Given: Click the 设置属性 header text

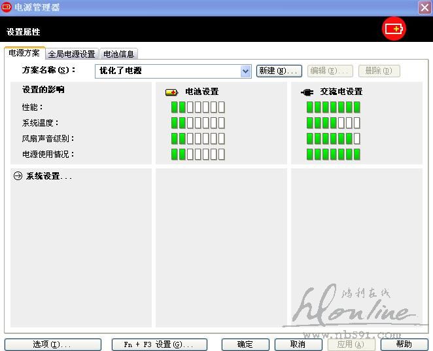Looking at the screenshot, I should 24,32.
